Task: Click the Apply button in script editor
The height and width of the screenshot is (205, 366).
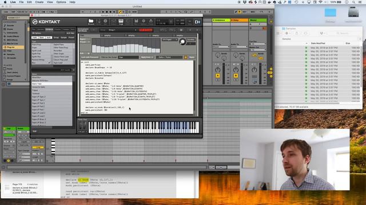Action: 192,57
